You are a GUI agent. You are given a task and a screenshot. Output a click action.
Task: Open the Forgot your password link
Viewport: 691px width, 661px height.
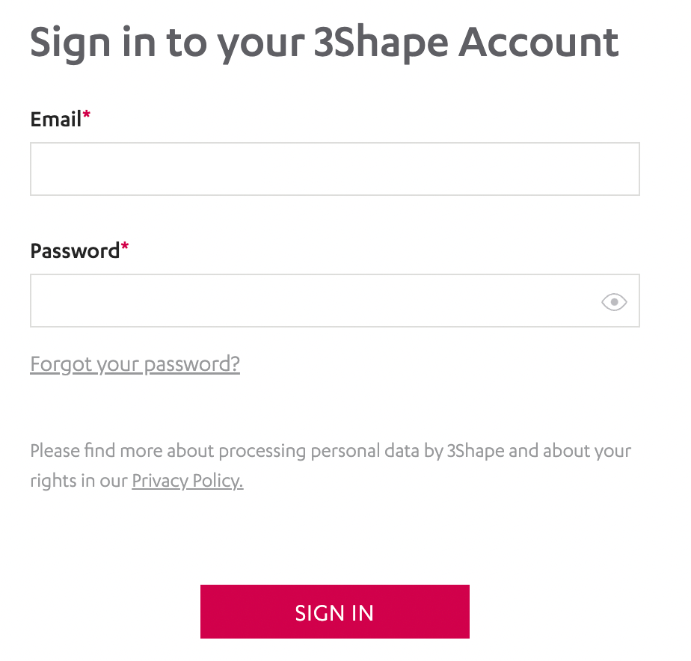coord(135,364)
